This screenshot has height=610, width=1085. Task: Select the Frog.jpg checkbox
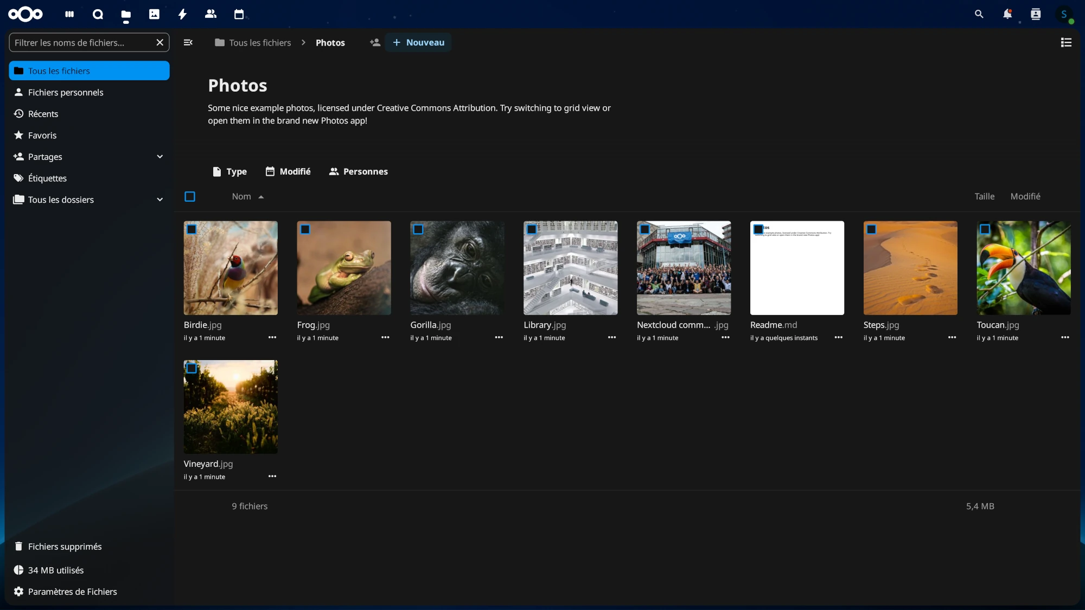pyautogui.click(x=305, y=229)
